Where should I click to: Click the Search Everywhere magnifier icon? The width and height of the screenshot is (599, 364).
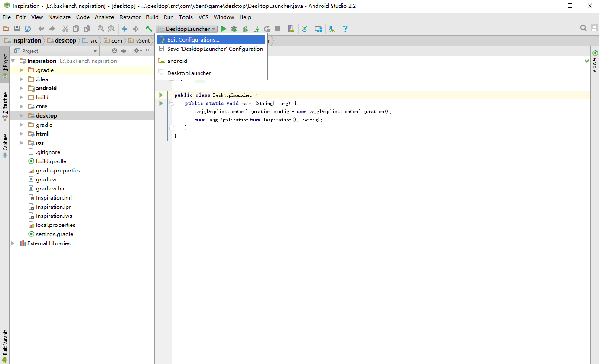584,28
